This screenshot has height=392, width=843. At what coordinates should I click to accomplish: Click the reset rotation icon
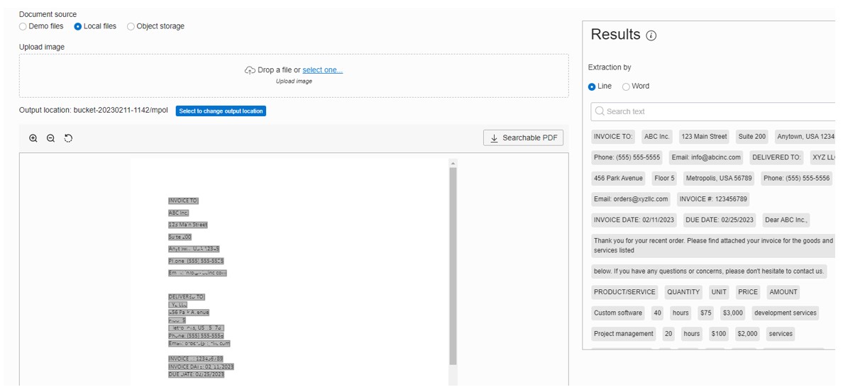point(68,138)
